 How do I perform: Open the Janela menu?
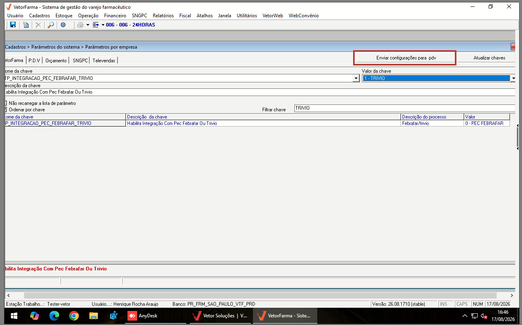[225, 16]
